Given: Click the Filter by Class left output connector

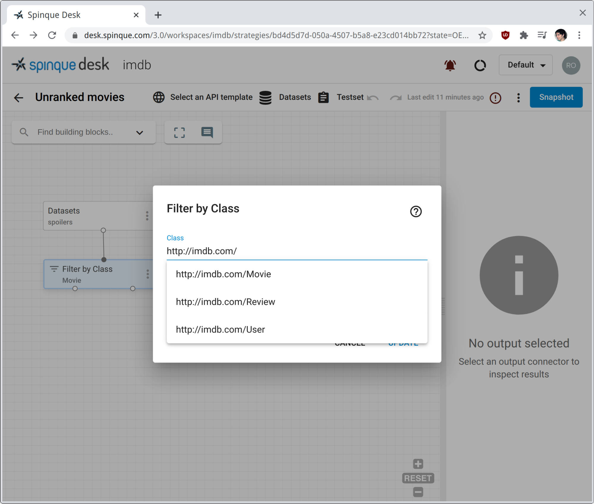Looking at the screenshot, I should point(75,289).
